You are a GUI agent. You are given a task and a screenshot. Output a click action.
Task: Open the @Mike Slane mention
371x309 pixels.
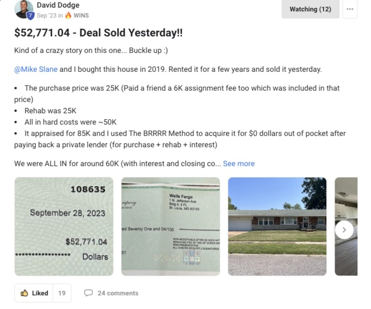coord(36,69)
